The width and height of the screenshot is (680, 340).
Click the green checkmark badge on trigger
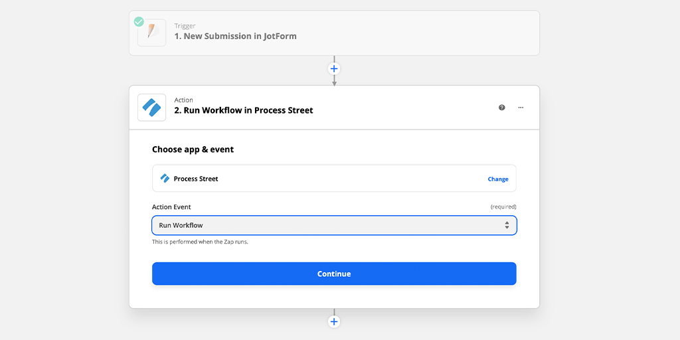pyautogui.click(x=139, y=22)
